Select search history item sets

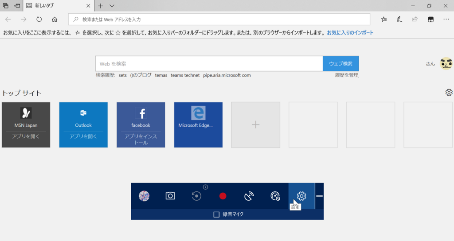[x=122, y=75]
